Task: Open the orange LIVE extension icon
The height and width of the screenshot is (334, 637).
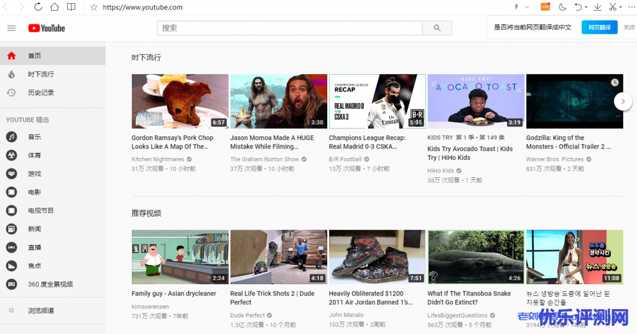Action: click(x=545, y=6)
